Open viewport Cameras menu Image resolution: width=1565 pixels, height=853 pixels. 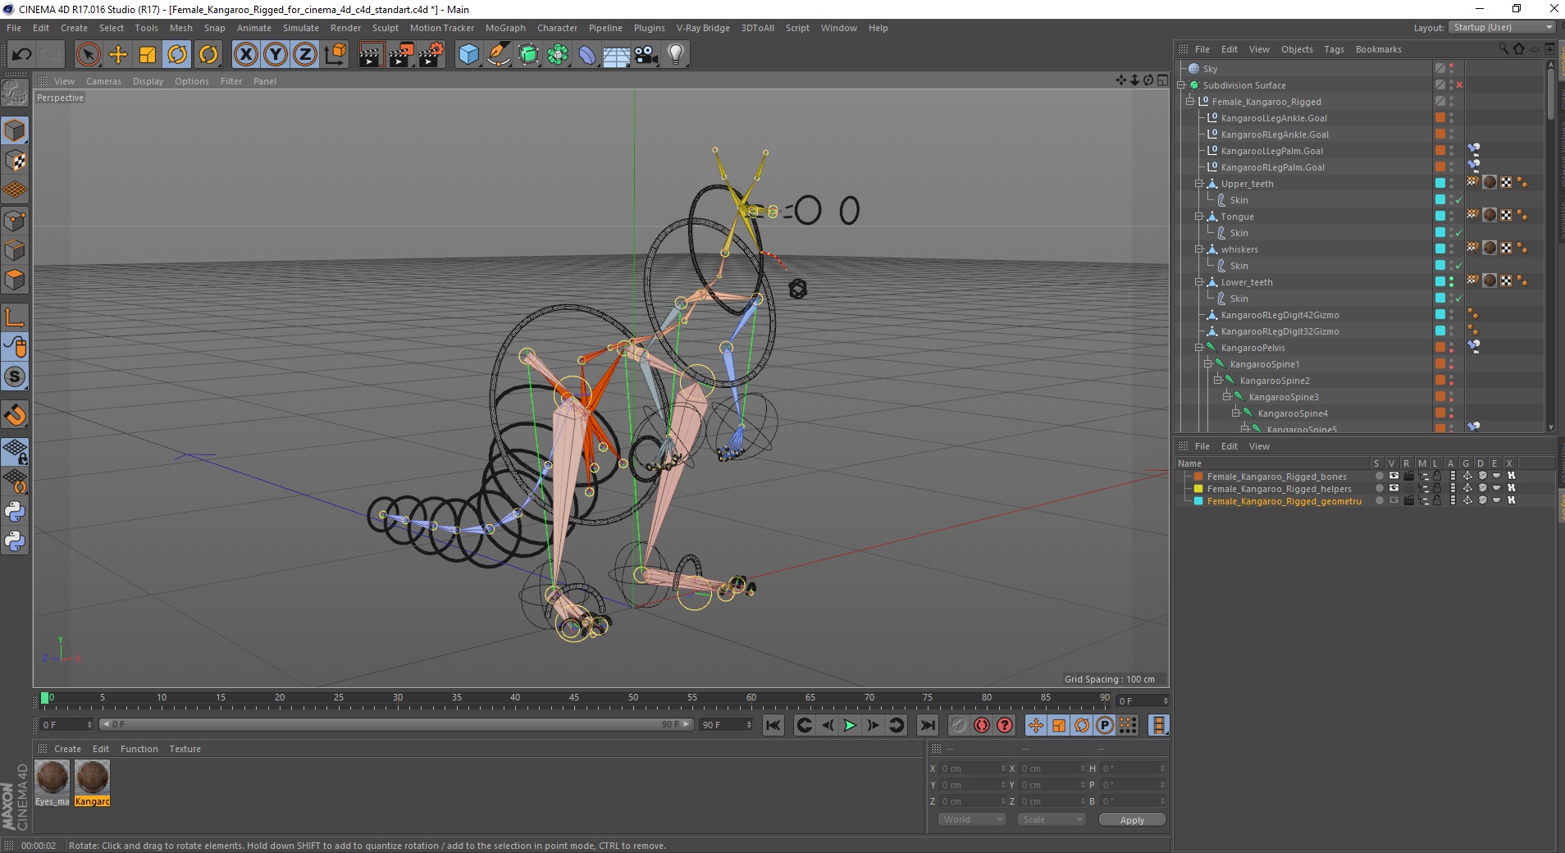[x=103, y=81]
